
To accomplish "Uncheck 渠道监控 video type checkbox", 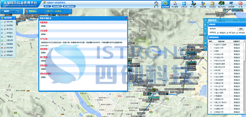I will point(218,33).
